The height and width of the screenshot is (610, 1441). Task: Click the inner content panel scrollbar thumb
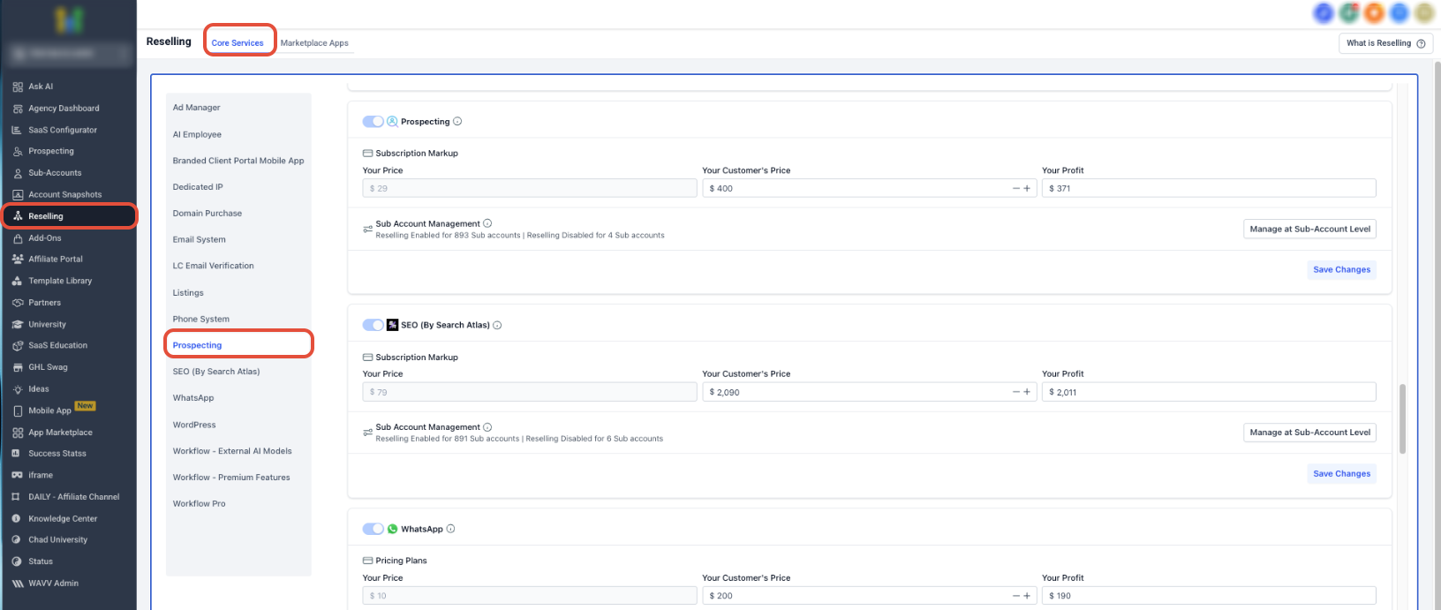coord(1402,418)
